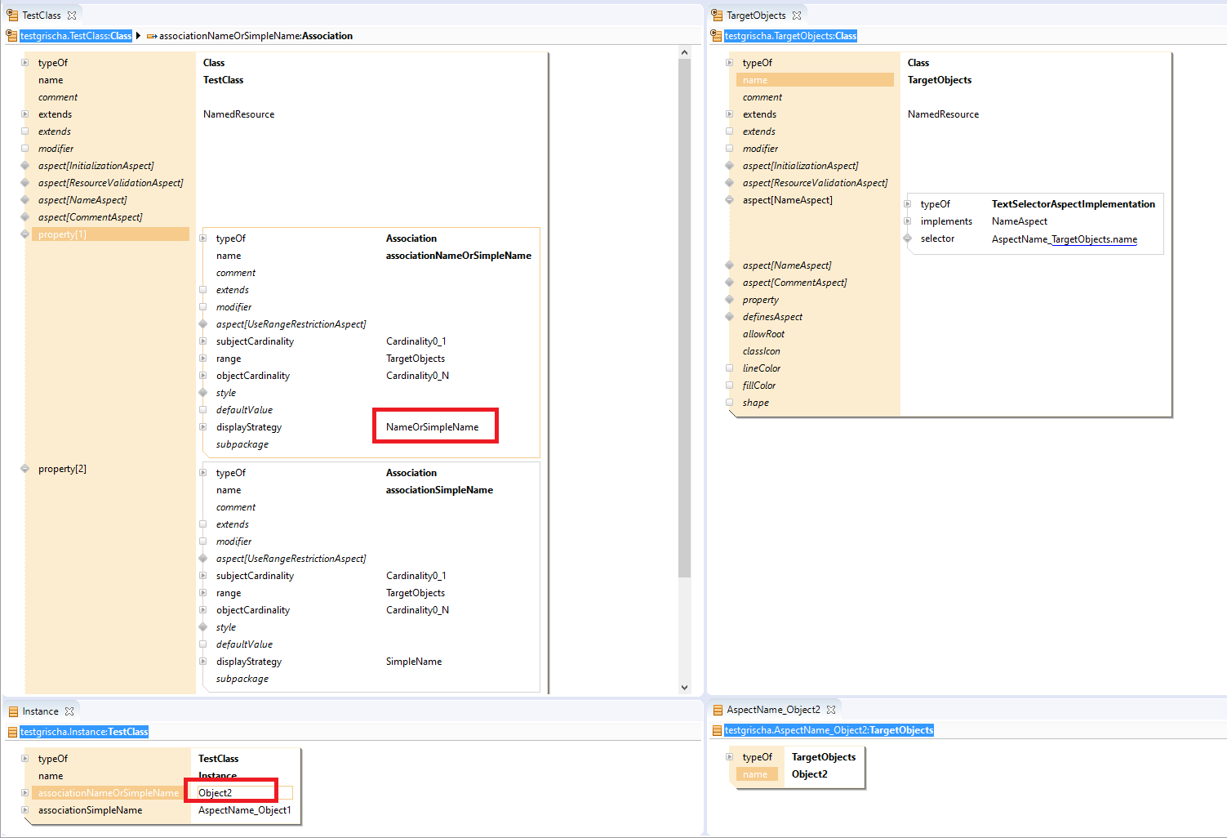Image resolution: width=1227 pixels, height=838 pixels.
Task: Toggle the square box beside lineColor
Action: (x=730, y=368)
